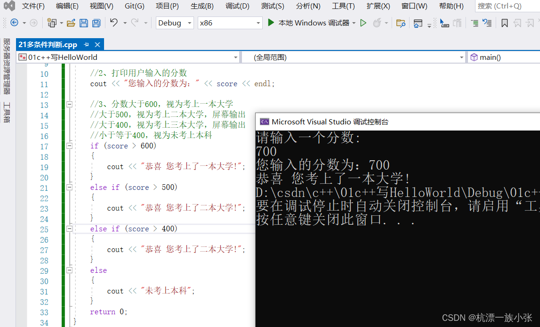This screenshot has height=327, width=540.
Task: Click the text 'return 0;' in code
Action: click(x=108, y=312)
